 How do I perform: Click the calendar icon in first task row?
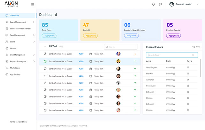tap(91, 54)
